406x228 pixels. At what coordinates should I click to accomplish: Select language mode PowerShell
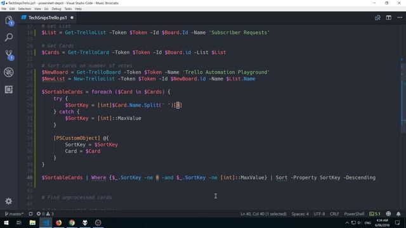click(x=354, y=214)
